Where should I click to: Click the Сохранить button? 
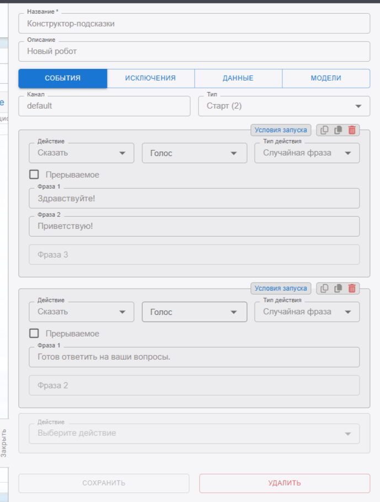coord(104,483)
